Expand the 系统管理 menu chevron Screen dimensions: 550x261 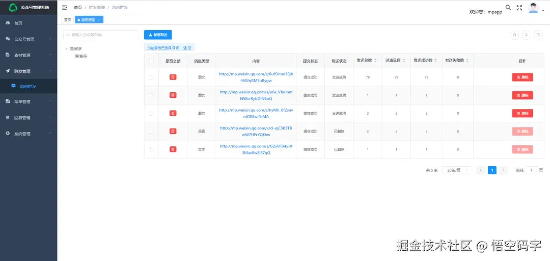[x=50, y=133]
